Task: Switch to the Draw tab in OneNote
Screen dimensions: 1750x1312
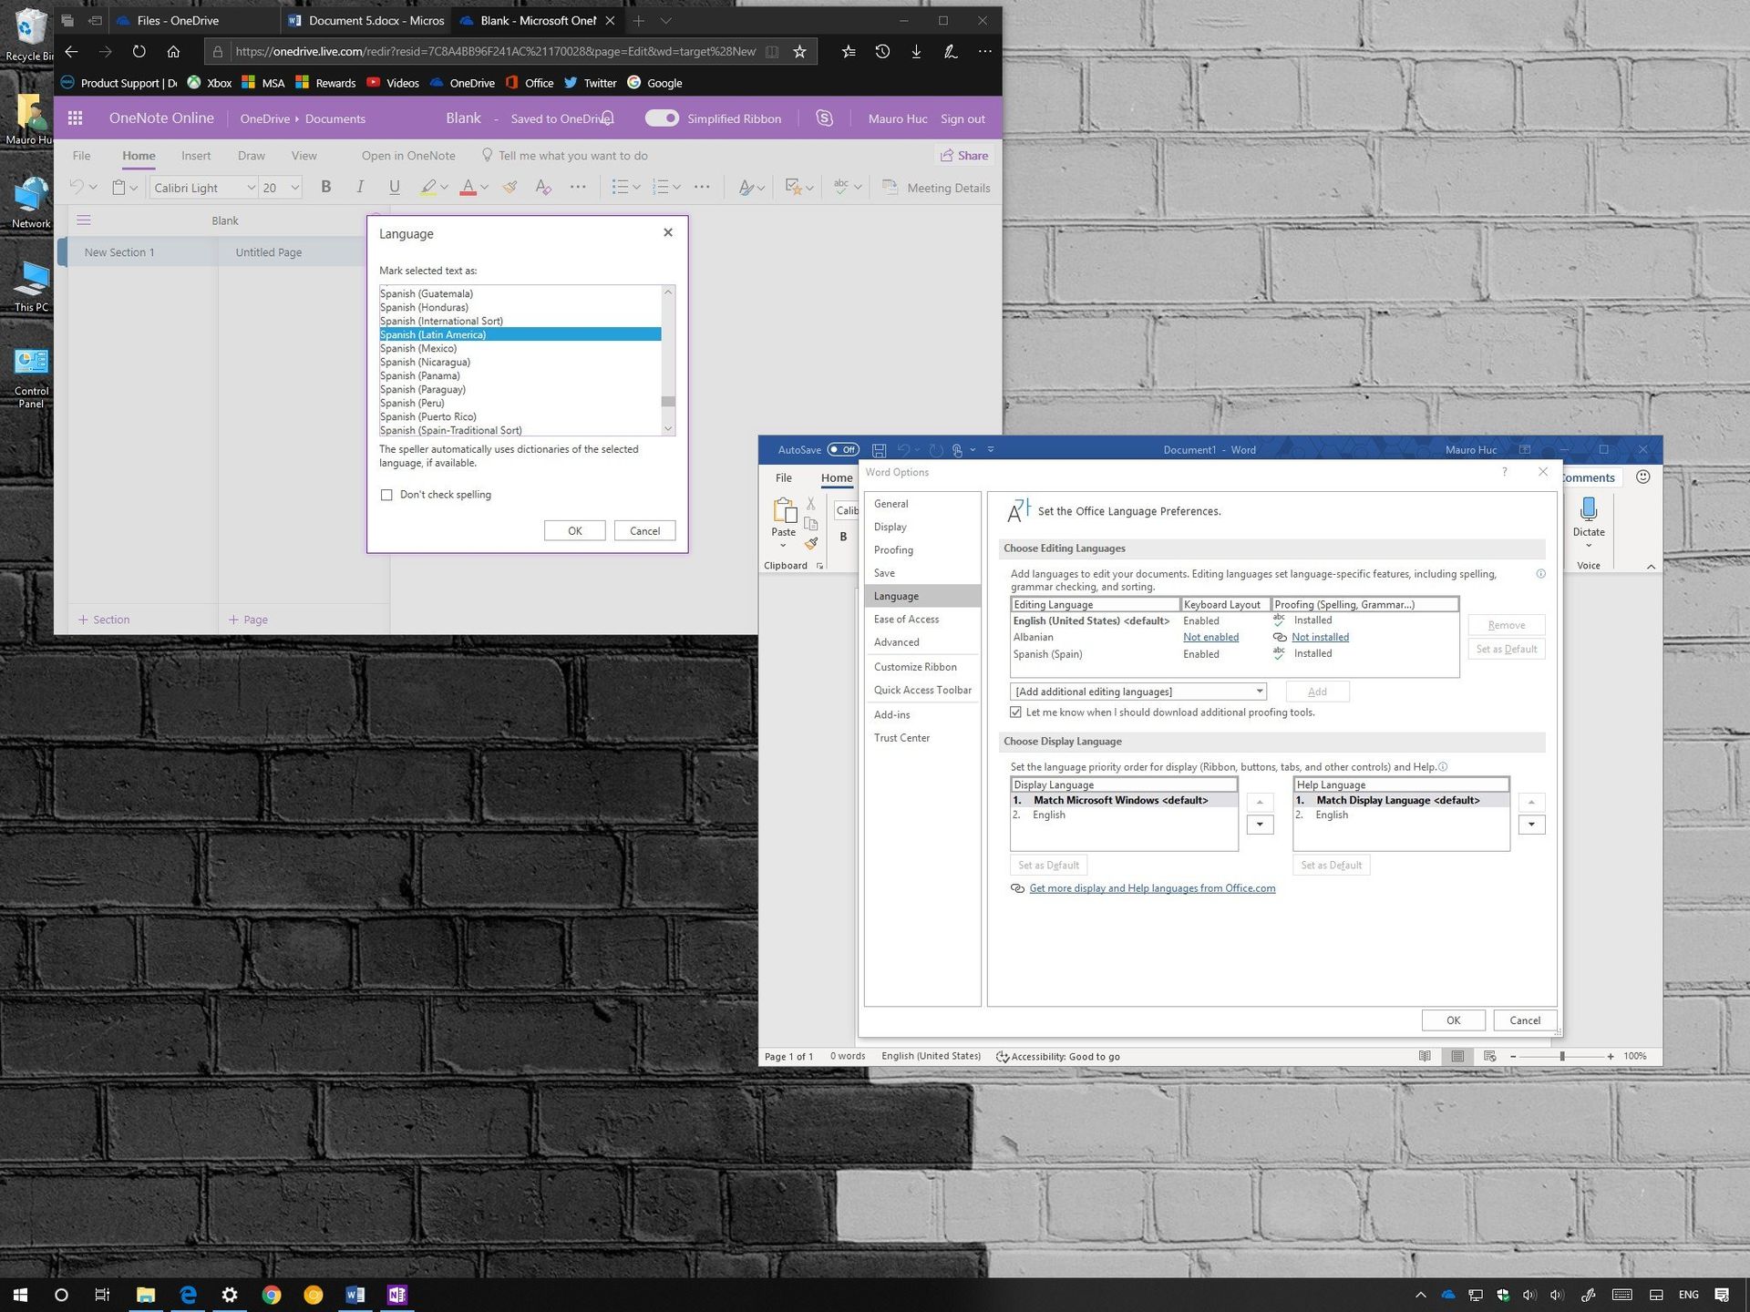Action: tap(252, 155)
